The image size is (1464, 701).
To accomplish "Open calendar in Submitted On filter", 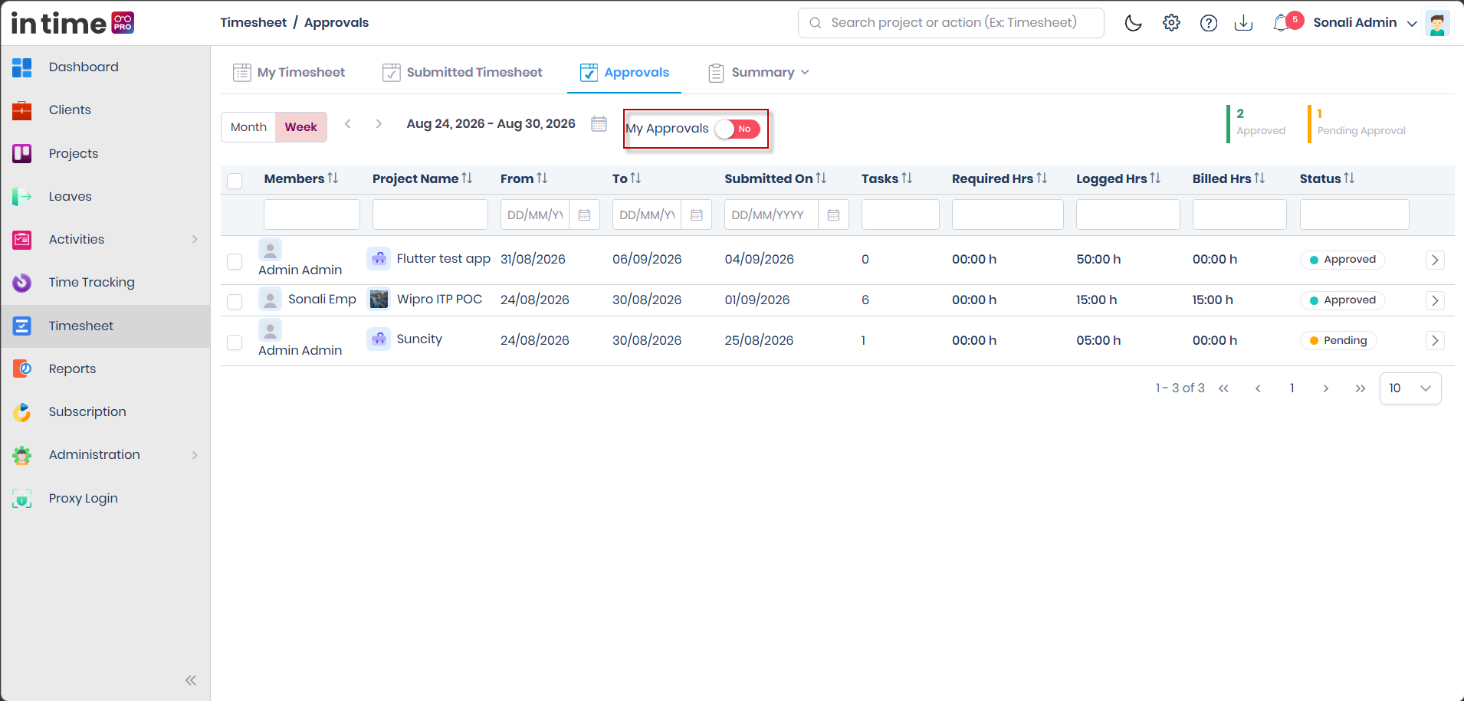I will click(x=833, y=215).
